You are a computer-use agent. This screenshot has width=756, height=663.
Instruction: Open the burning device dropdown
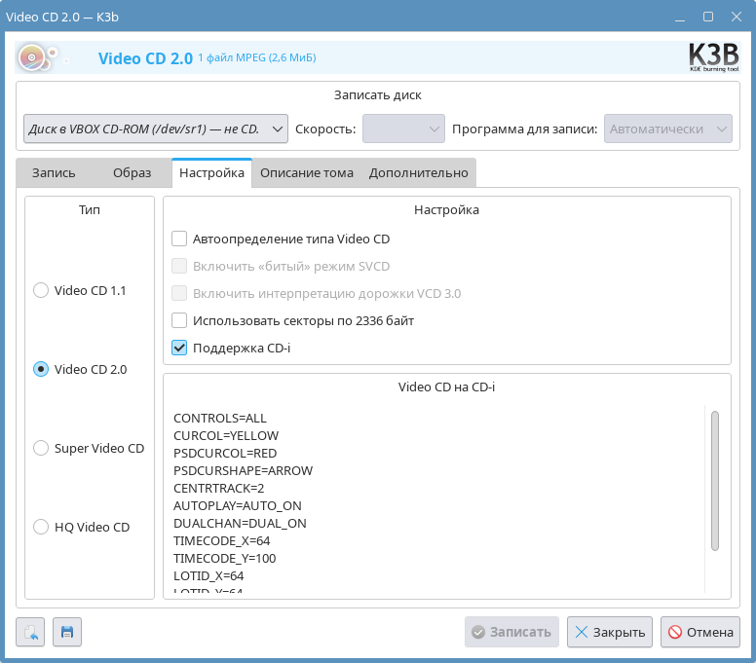coord(156,129)
